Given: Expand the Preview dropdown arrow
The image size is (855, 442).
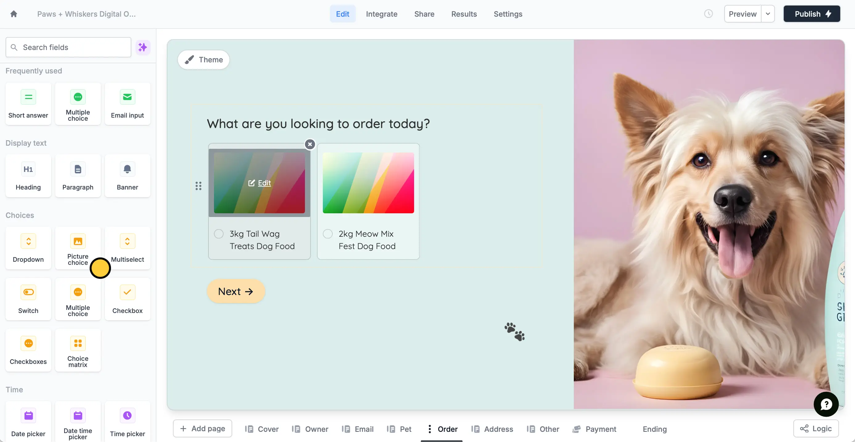Looking at the screenshot, I should click(768, 14).
